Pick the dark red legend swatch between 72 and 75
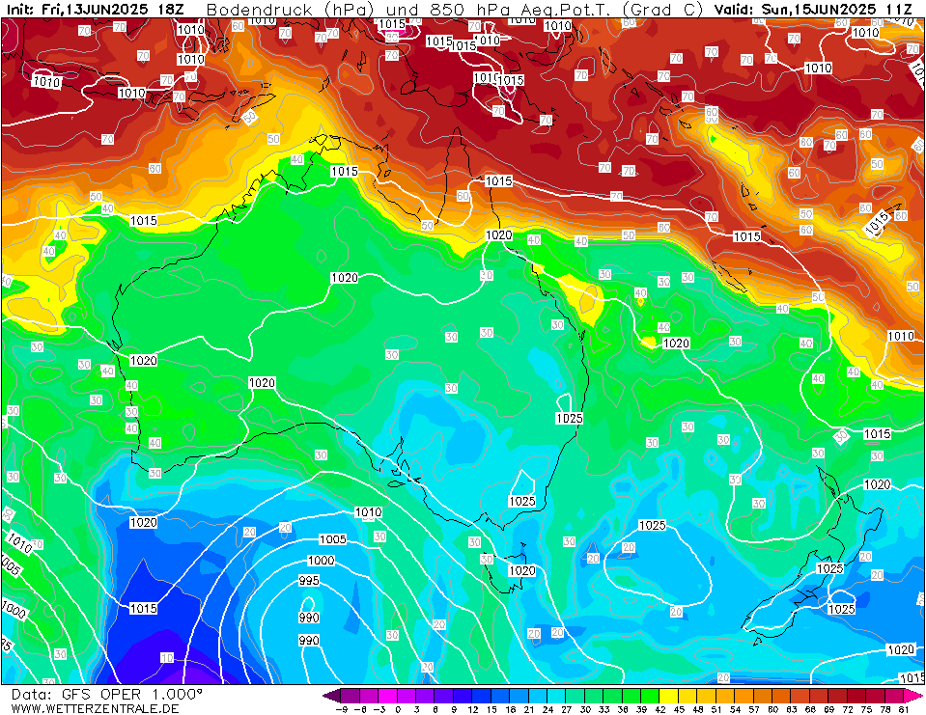The height and width of the screenshot is (715, 926). [x=856, y=696]
